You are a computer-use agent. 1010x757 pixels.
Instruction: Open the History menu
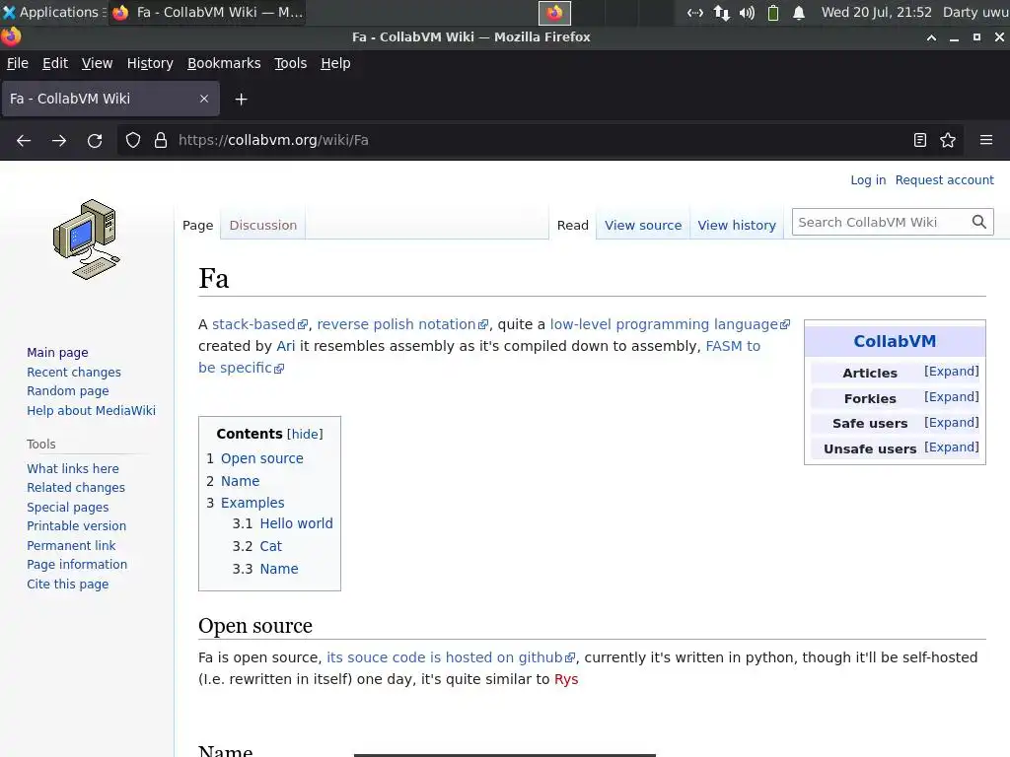click(x=150, y=63)
